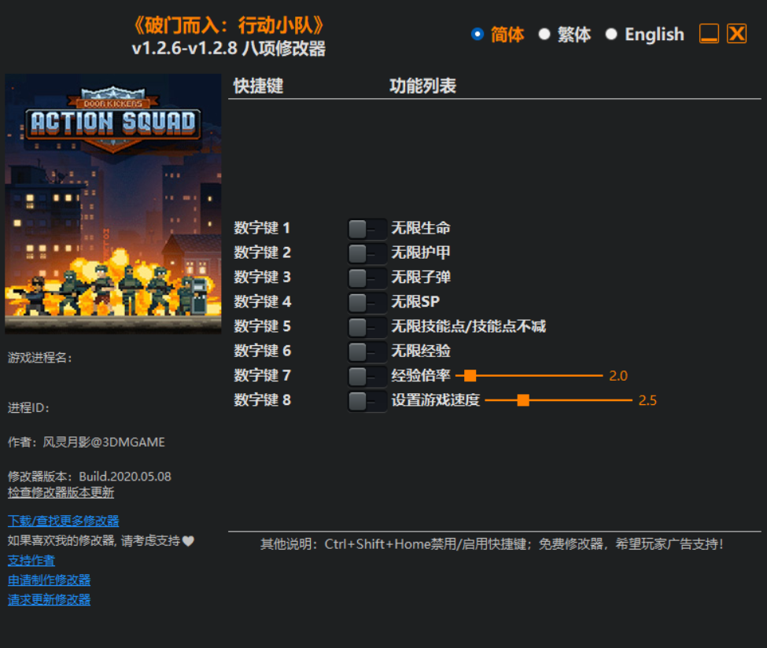This screenshot has width=767, height=648.
Task: Enable the 无限护甲 switch
Action: pyautogui.click(x=367, y=253)
